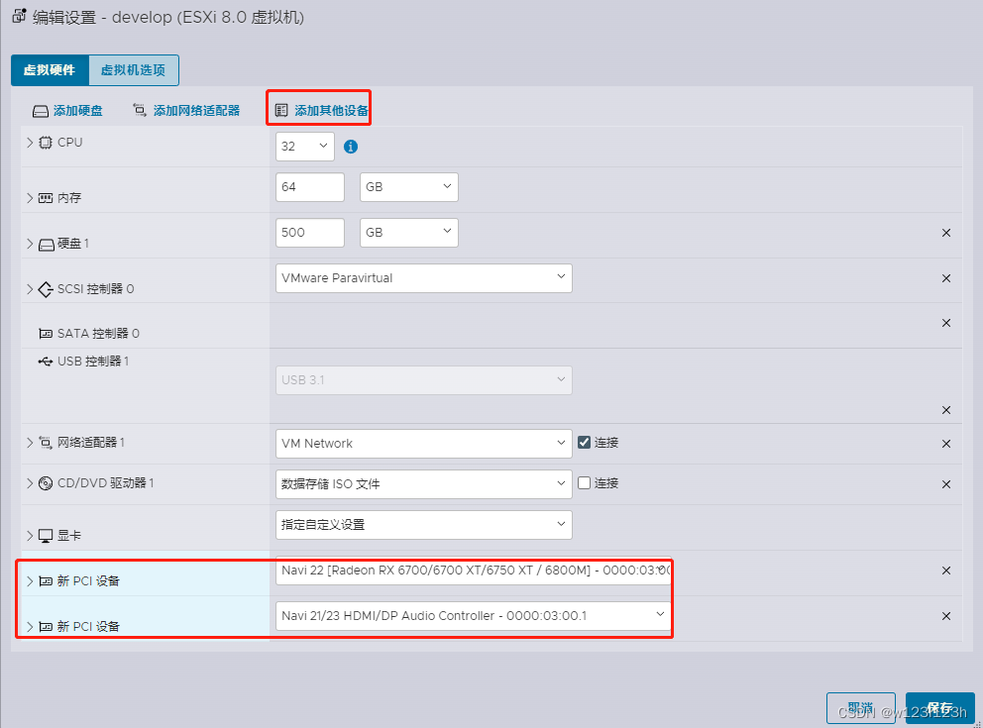Viewport: 983px width, 728px height.
Task: Click the 取消 button
Action: pyautogui.click(x=861, y=708)
